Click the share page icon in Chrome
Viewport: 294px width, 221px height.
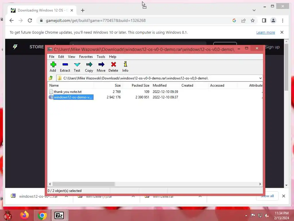point(243,20)
